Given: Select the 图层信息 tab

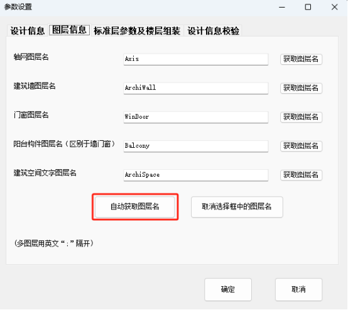Looking at the screenshot, I should [70, 30].
